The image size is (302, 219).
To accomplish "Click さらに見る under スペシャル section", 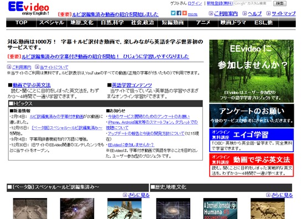I will pos(139,195).
